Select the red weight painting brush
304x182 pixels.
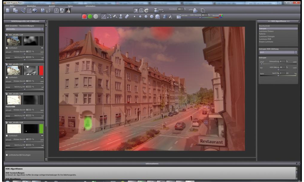[85, 16]
